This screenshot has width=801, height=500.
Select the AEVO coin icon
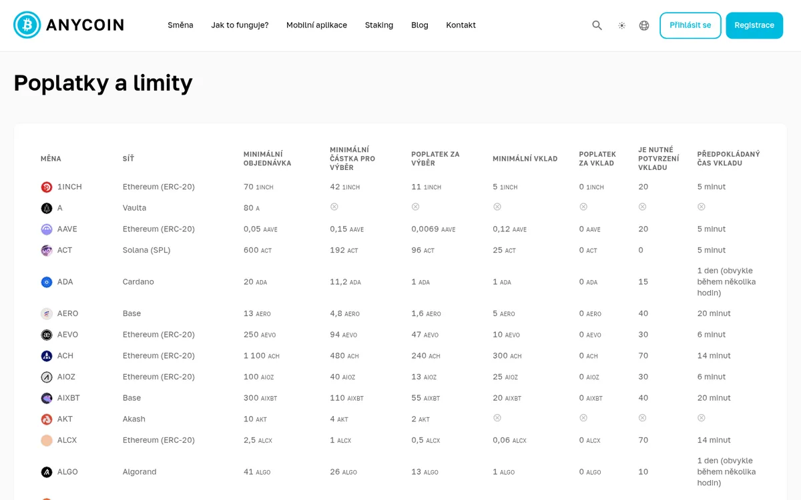coord(47,335)
